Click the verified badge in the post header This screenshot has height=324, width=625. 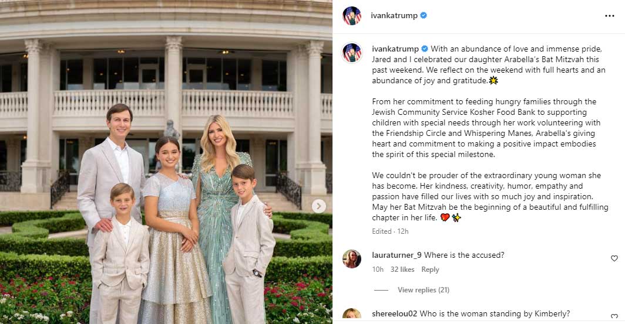[x=424, y=15]
